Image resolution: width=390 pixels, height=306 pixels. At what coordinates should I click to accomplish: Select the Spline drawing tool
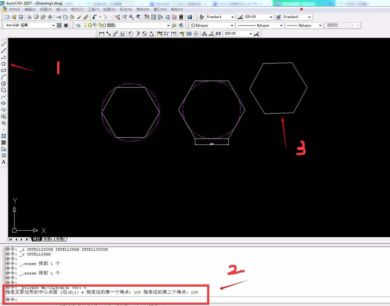(x=4, y=97)
